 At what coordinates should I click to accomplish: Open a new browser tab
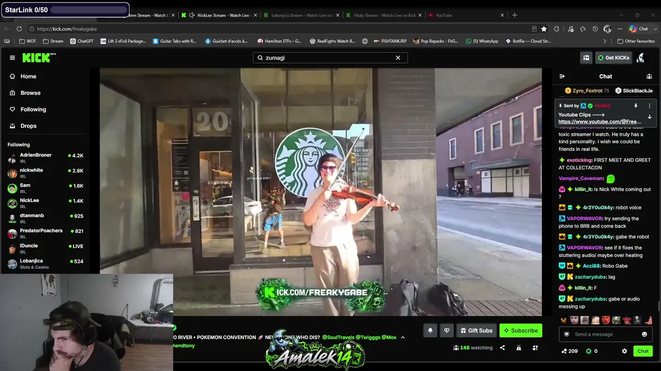point(514,15)
